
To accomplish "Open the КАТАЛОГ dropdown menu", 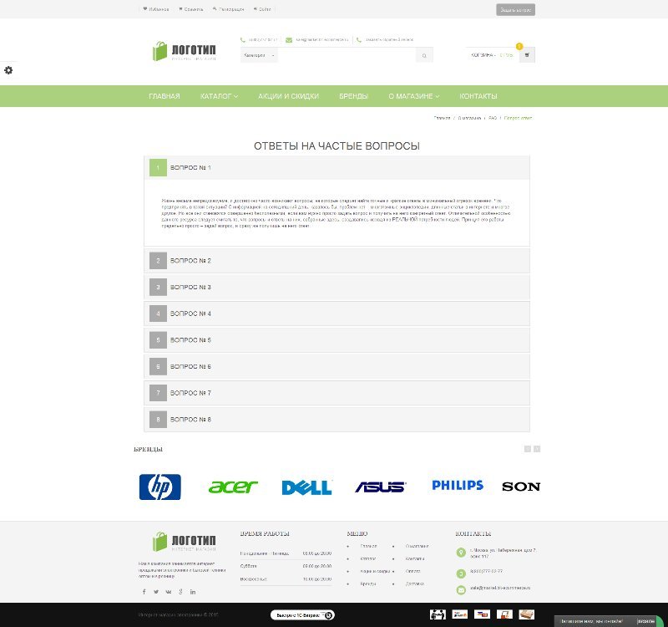I will [x=219, y=96].
